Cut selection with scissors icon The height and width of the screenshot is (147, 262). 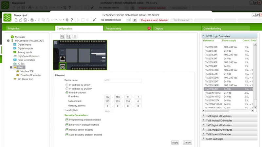(39, 20)
